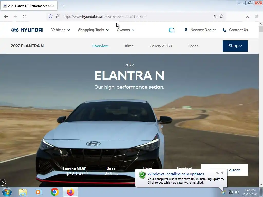Open the Gallery & 360 tab
Viewport: 263px width, 197px height.
point(161,46)
